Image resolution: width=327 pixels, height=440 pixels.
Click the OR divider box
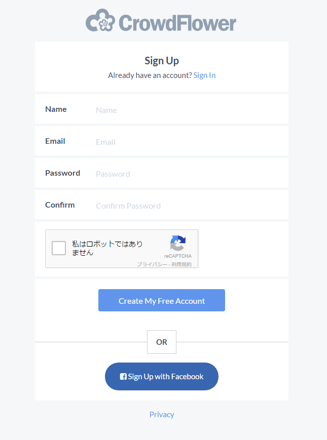(x=162, y=342)
